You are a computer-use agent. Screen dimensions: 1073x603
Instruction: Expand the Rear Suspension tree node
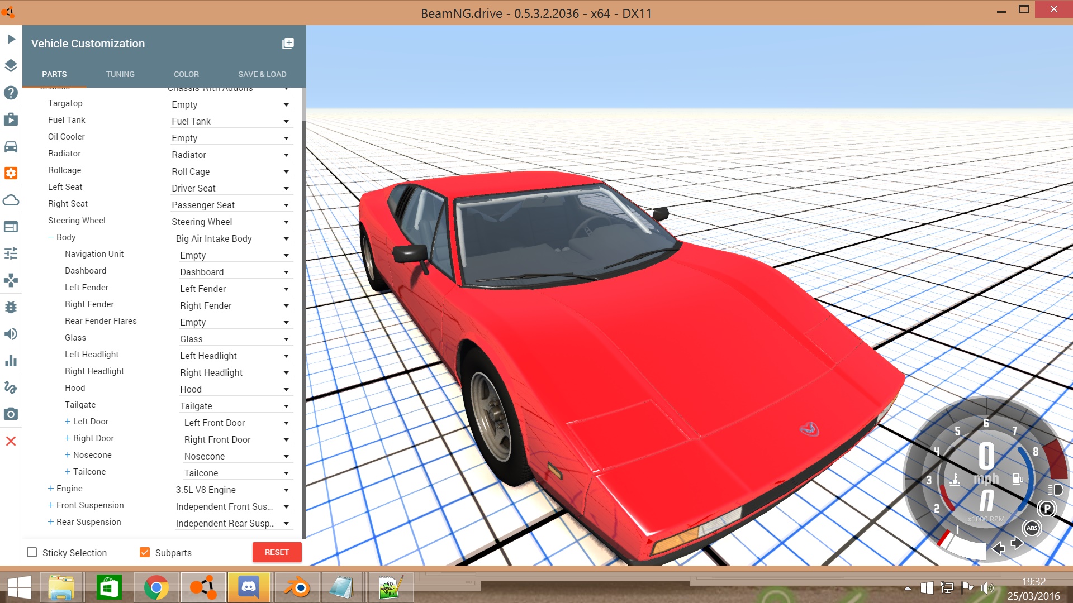pos(51,522)
